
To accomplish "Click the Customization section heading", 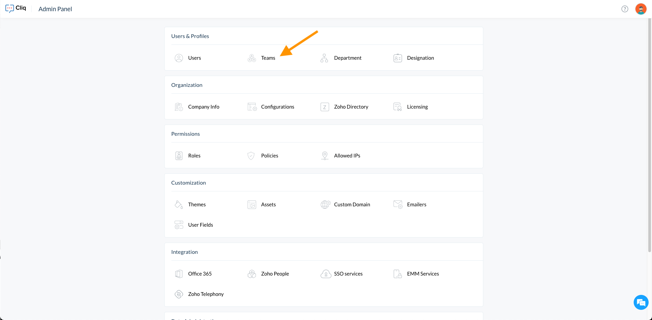I will 188,183.
